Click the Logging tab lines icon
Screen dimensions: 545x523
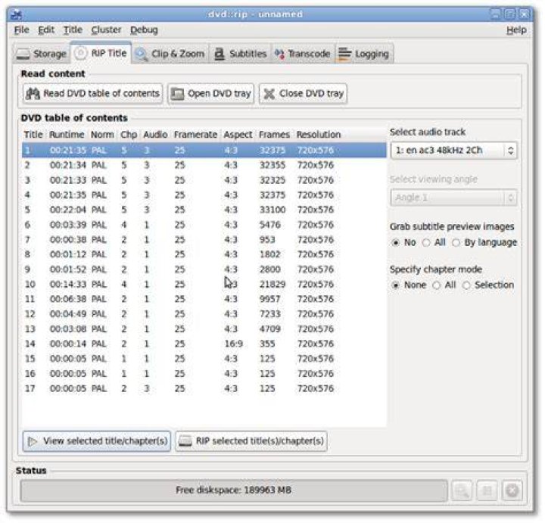point(344,54)
